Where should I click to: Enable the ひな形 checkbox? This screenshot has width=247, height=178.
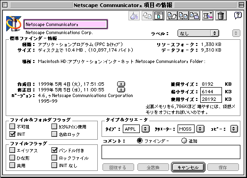click(x=12, y=158)
